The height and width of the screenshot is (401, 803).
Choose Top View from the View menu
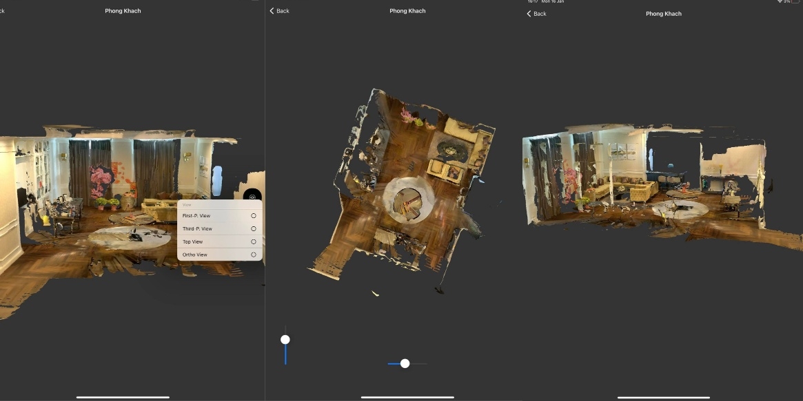219,241
